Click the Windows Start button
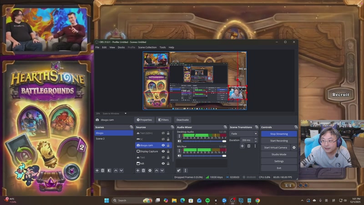This screenshot has height=205, width=364. click(106, 200)
